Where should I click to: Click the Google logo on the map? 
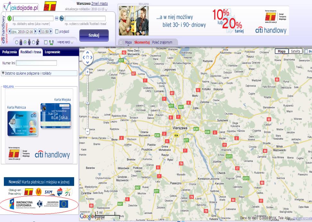point(87,217)
